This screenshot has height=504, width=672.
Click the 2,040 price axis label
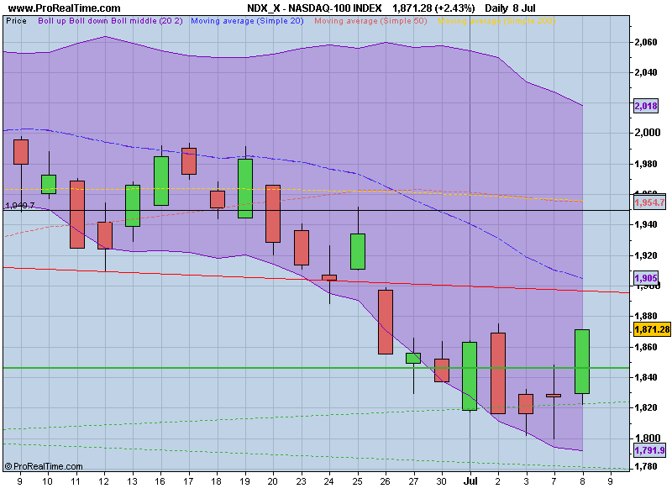point(646,72)
